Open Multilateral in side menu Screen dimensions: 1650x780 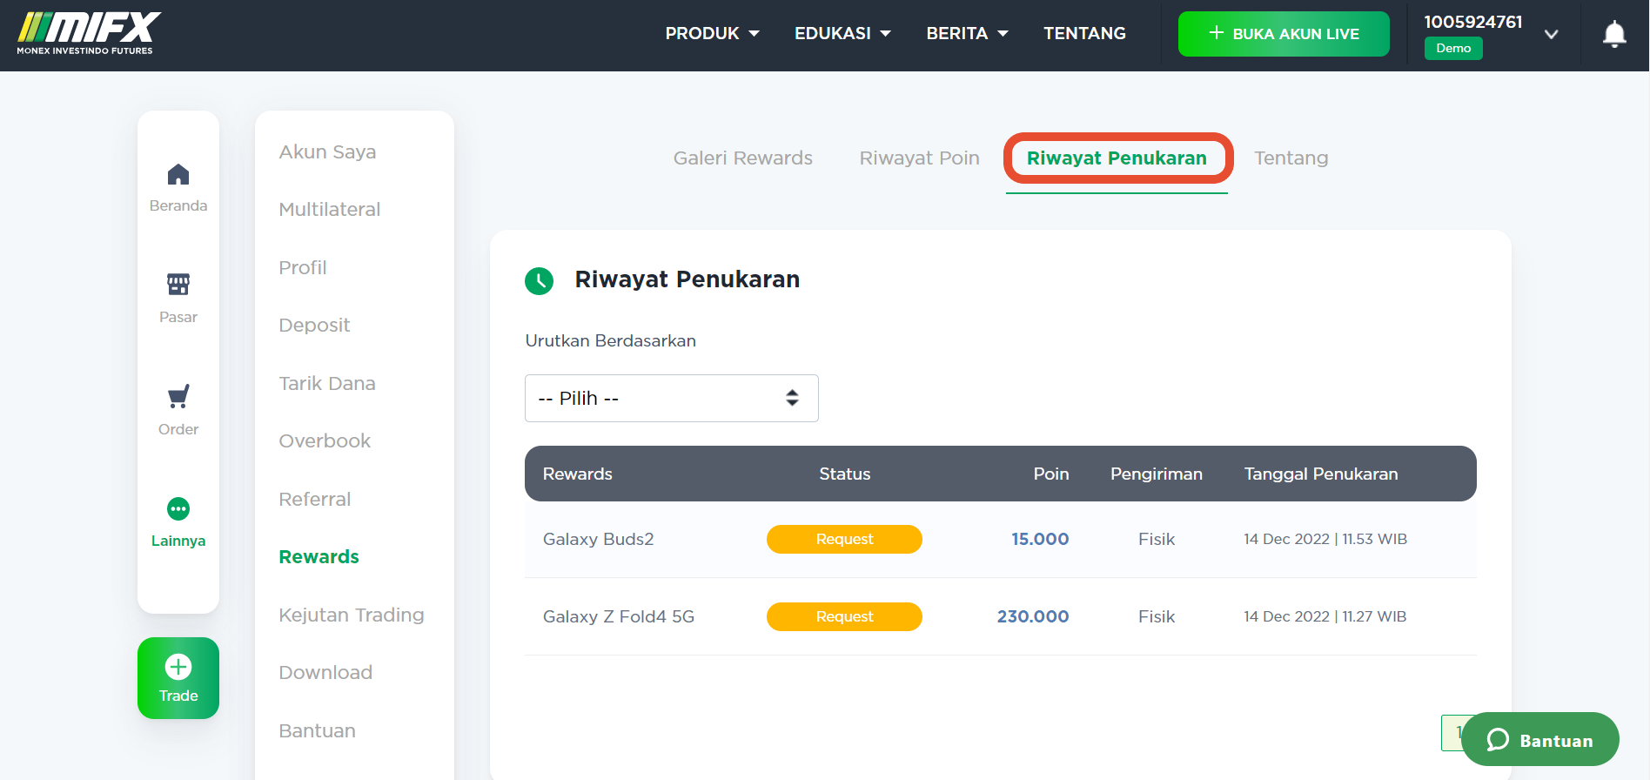pos(330,209)
